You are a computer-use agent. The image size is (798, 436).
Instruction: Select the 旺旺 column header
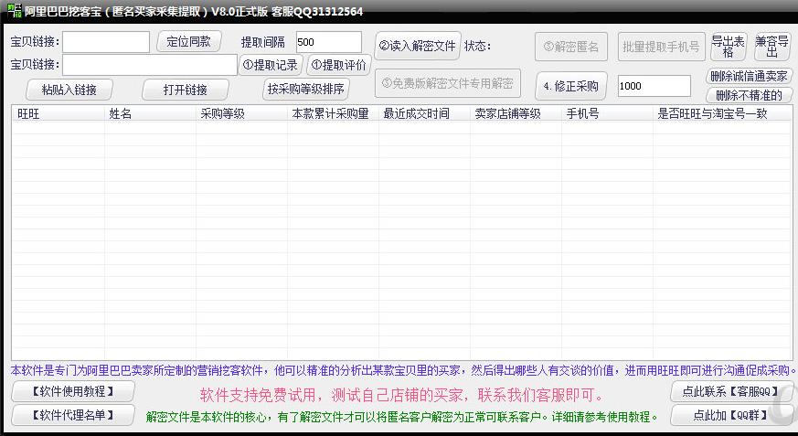(58, 114)
